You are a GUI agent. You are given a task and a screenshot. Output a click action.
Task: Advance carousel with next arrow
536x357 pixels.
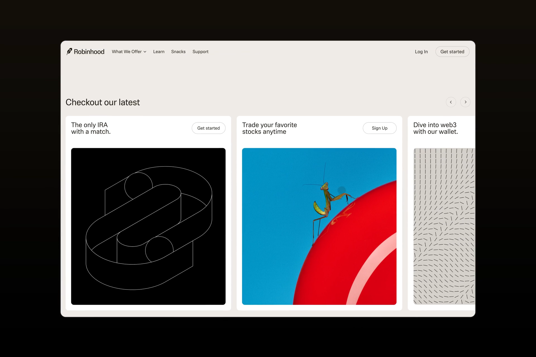click(x=465, y=102)
